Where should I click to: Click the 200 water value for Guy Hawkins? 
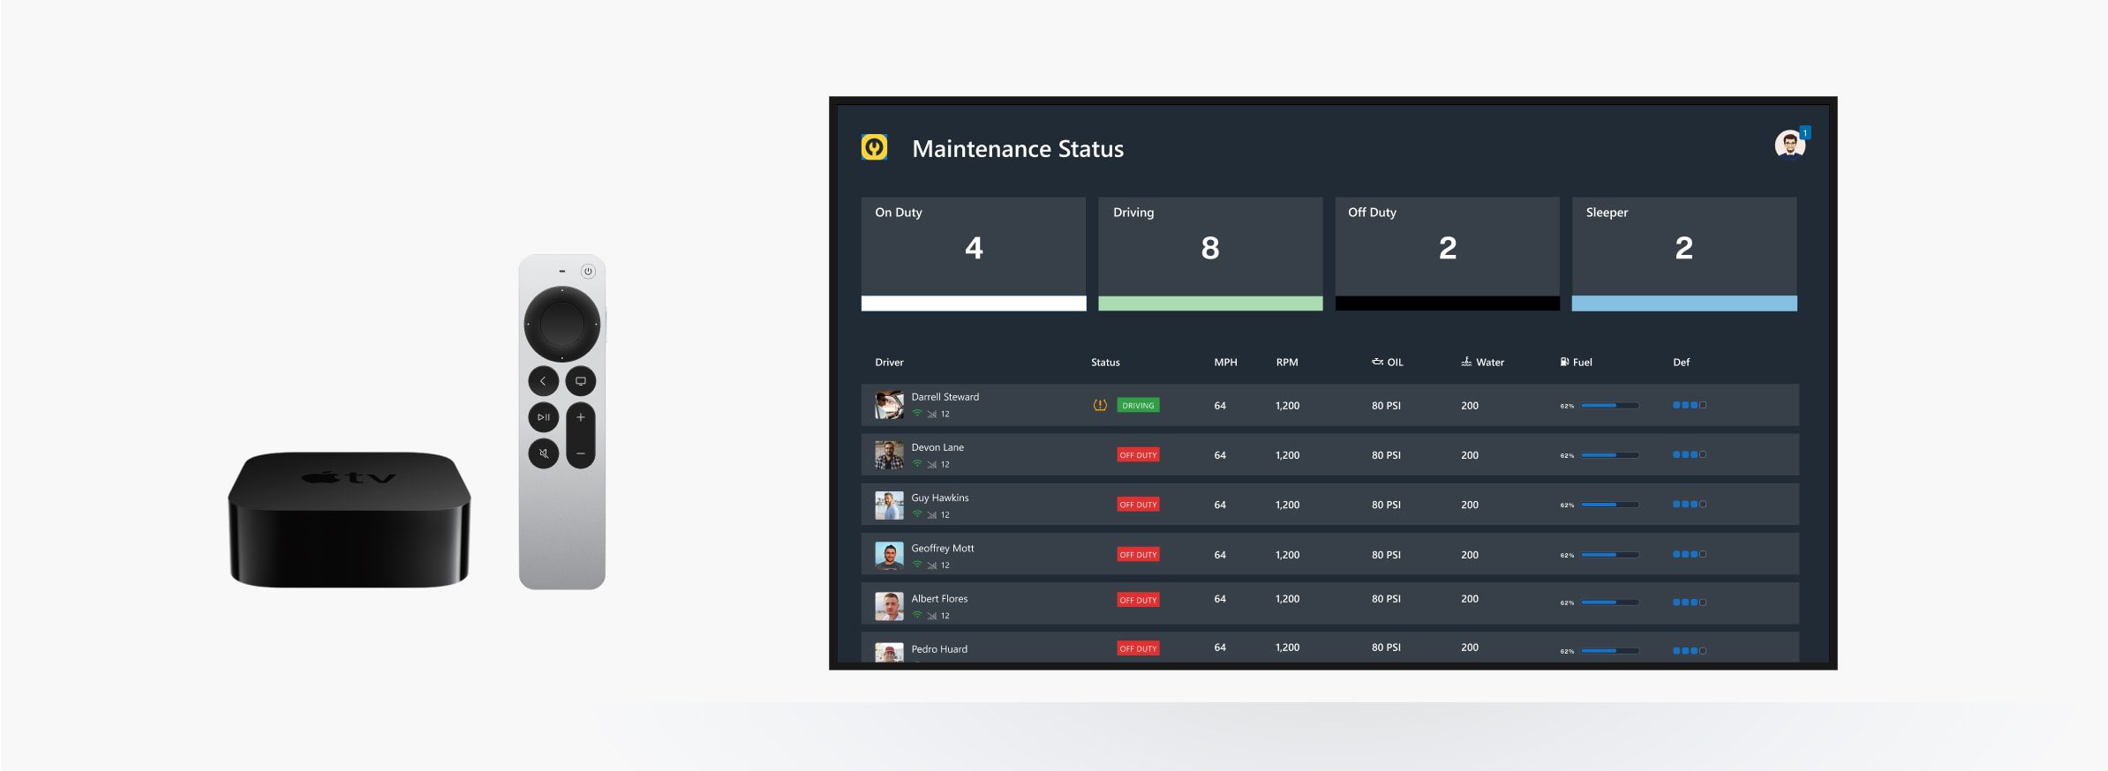1470,505
